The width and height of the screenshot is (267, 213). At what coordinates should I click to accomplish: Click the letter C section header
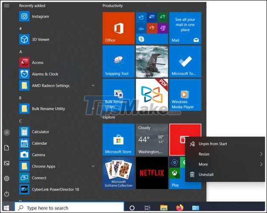[x=21, y=121]
